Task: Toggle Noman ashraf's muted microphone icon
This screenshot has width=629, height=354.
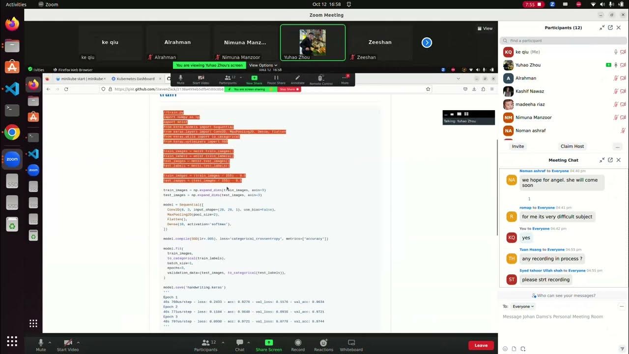Action: pyautogui.click(x=623, y=130)
